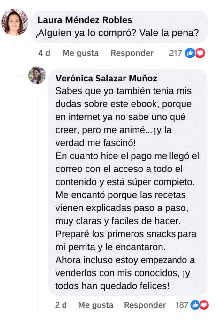Click the blue like reaction icon beside 217
The image size is (218, 327).
[x=190, y=53]
